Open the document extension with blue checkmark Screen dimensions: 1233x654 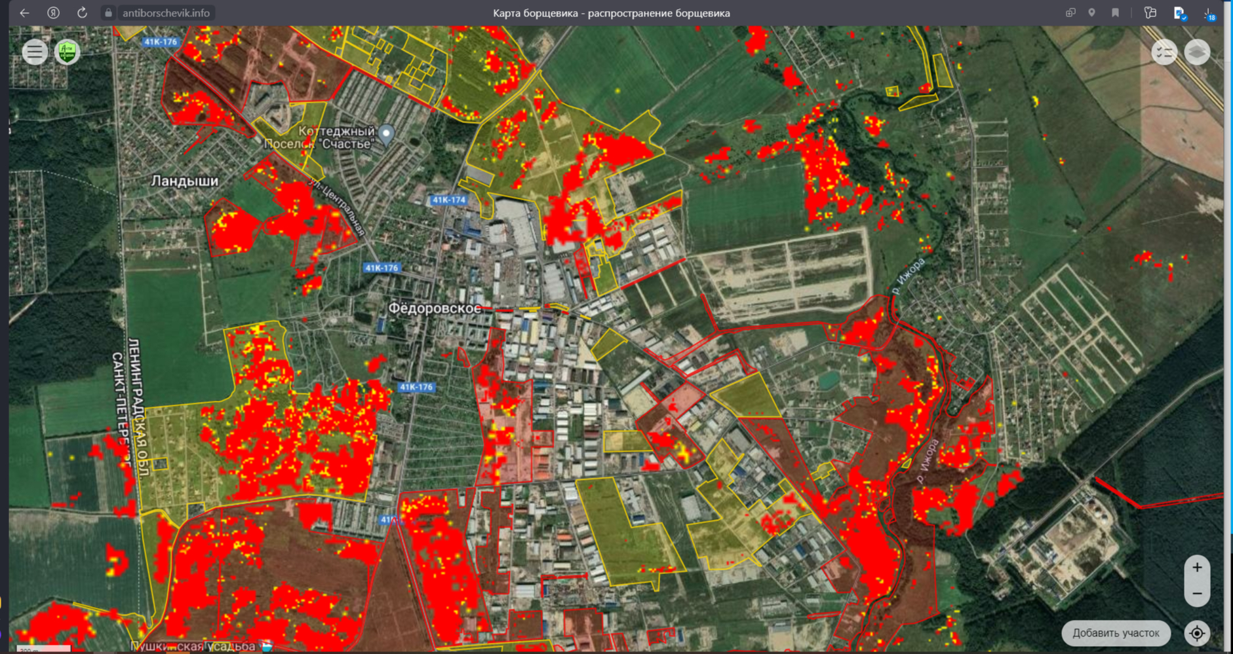(x=1179, y=13)
